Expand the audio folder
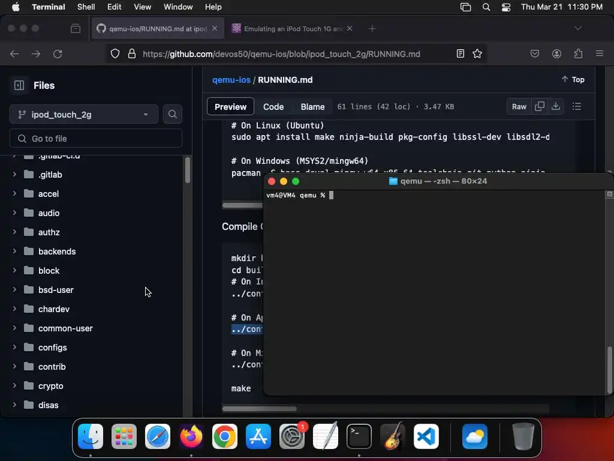614x461 pixels. pos(14,212)
